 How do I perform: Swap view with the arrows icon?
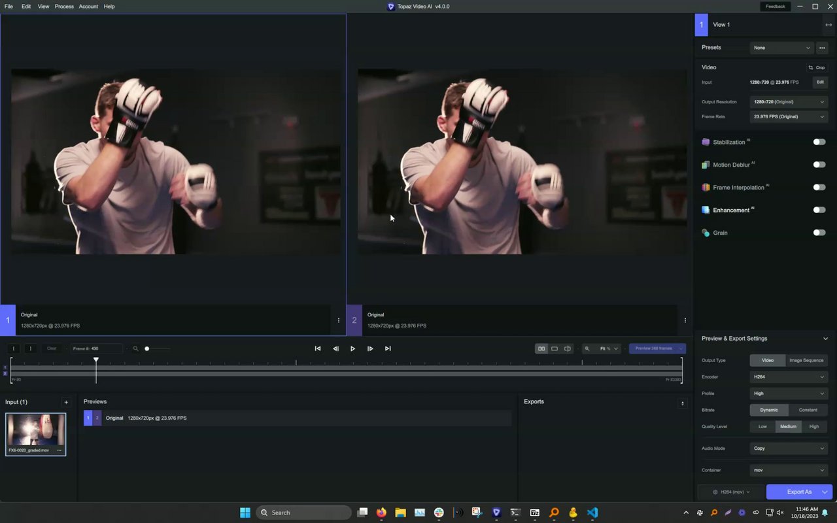(x=828, y=25)
